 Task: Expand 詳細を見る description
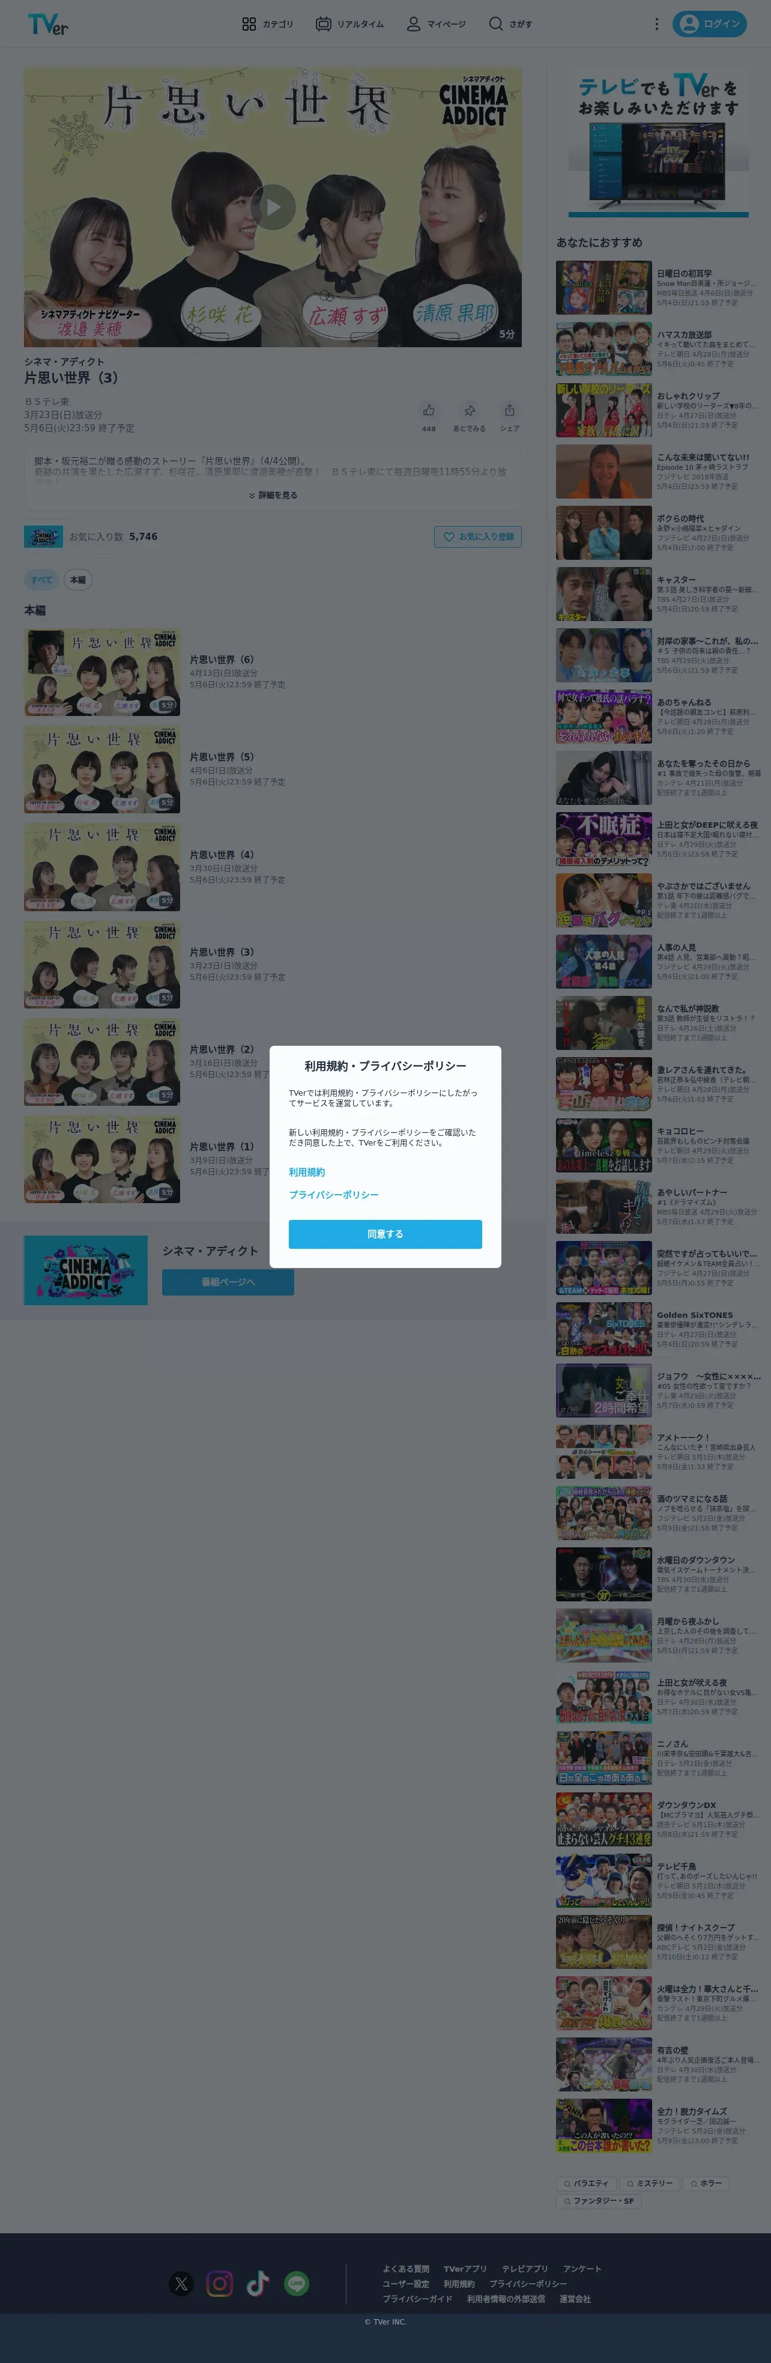(273, 496)
